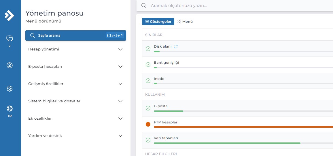Switch to the Menü view tab
Image resolution: width=333 pixels, height=156 pixels.
pyautogui.click(x=185, y=21)
